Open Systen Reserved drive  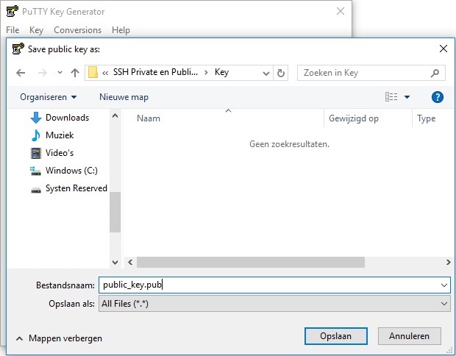pos(76,188)
